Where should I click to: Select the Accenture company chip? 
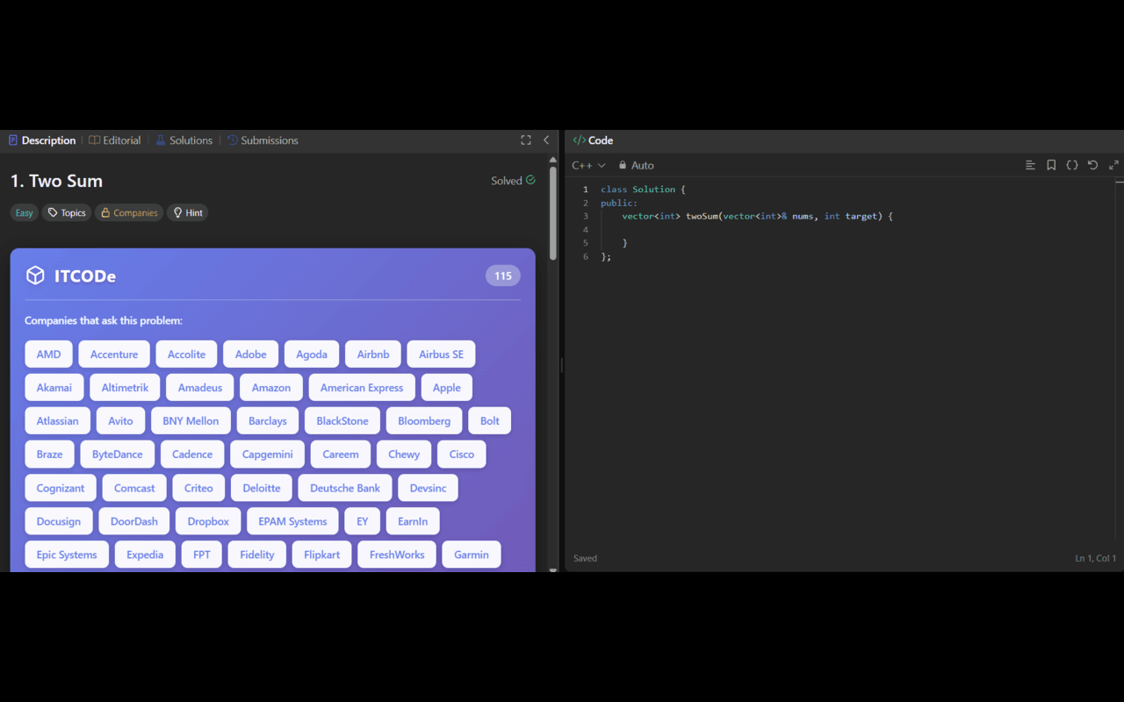click(114, 355)
